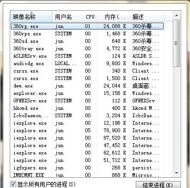Viewport: 190px width, 188px height.
Task: Select iexplore.exe using 78,900 K
Action: (87, 130)
